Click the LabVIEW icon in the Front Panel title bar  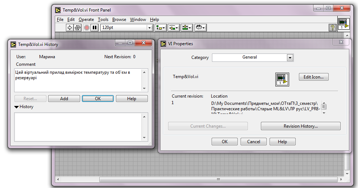point(58,10)
